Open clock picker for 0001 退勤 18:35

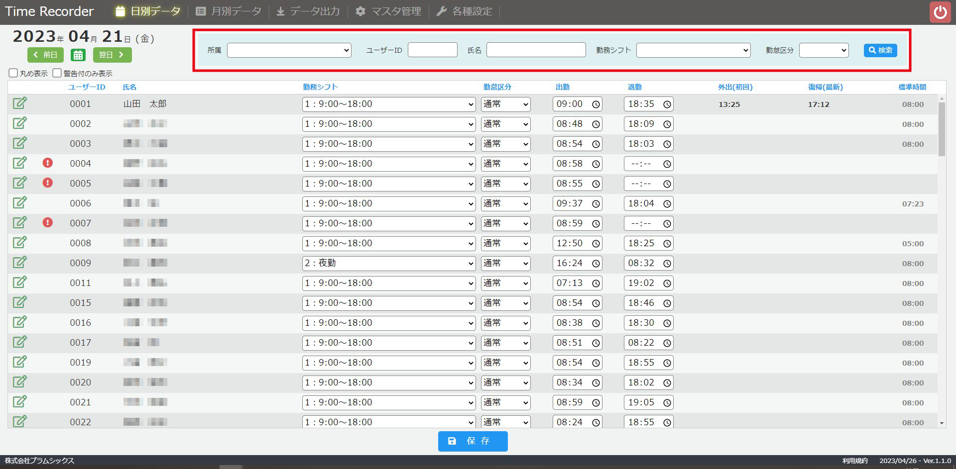pyautogui.click(x=667, y=104)
